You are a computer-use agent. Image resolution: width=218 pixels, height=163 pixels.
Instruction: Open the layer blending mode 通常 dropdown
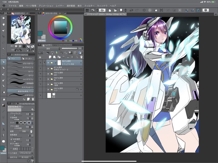click(49, 49)
